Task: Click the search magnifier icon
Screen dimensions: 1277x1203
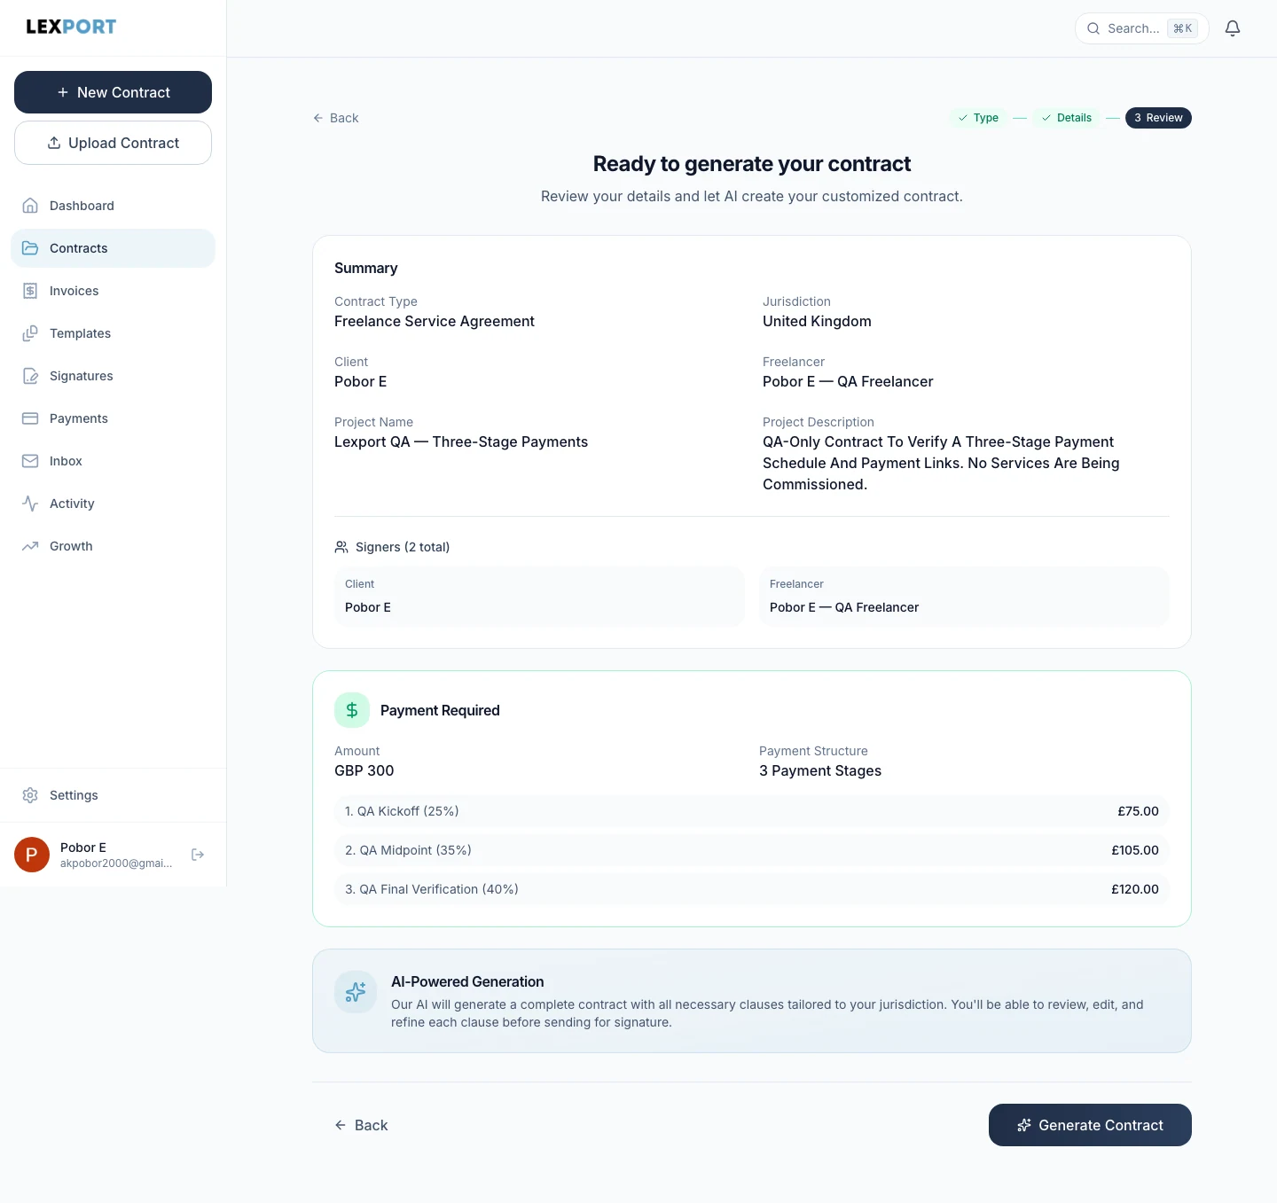Action: pos(1093,28)
